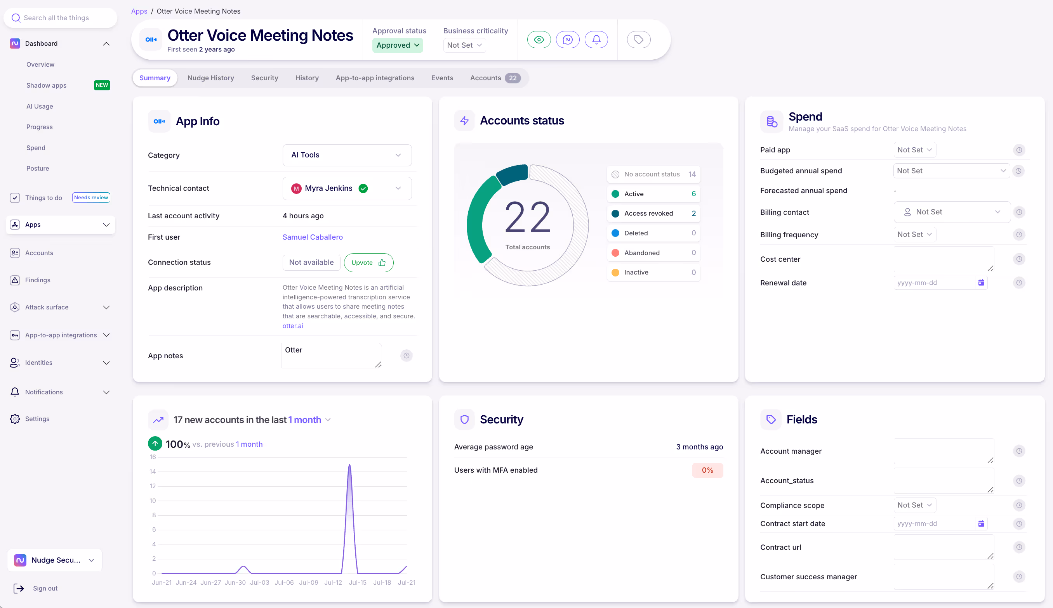Expand the Attack surface sidebar section

106,307
